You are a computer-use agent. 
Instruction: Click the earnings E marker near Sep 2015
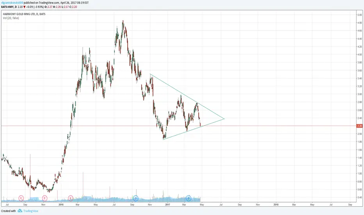[21, 198]
